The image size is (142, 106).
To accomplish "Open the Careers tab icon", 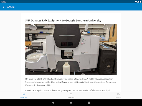I will click(118, 94).
